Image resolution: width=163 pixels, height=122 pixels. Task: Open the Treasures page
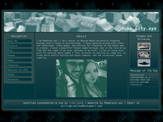19,65
